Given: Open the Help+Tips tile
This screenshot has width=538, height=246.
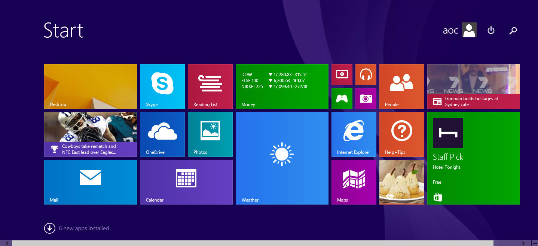Looking at the screenshot, I should point(402,134).
